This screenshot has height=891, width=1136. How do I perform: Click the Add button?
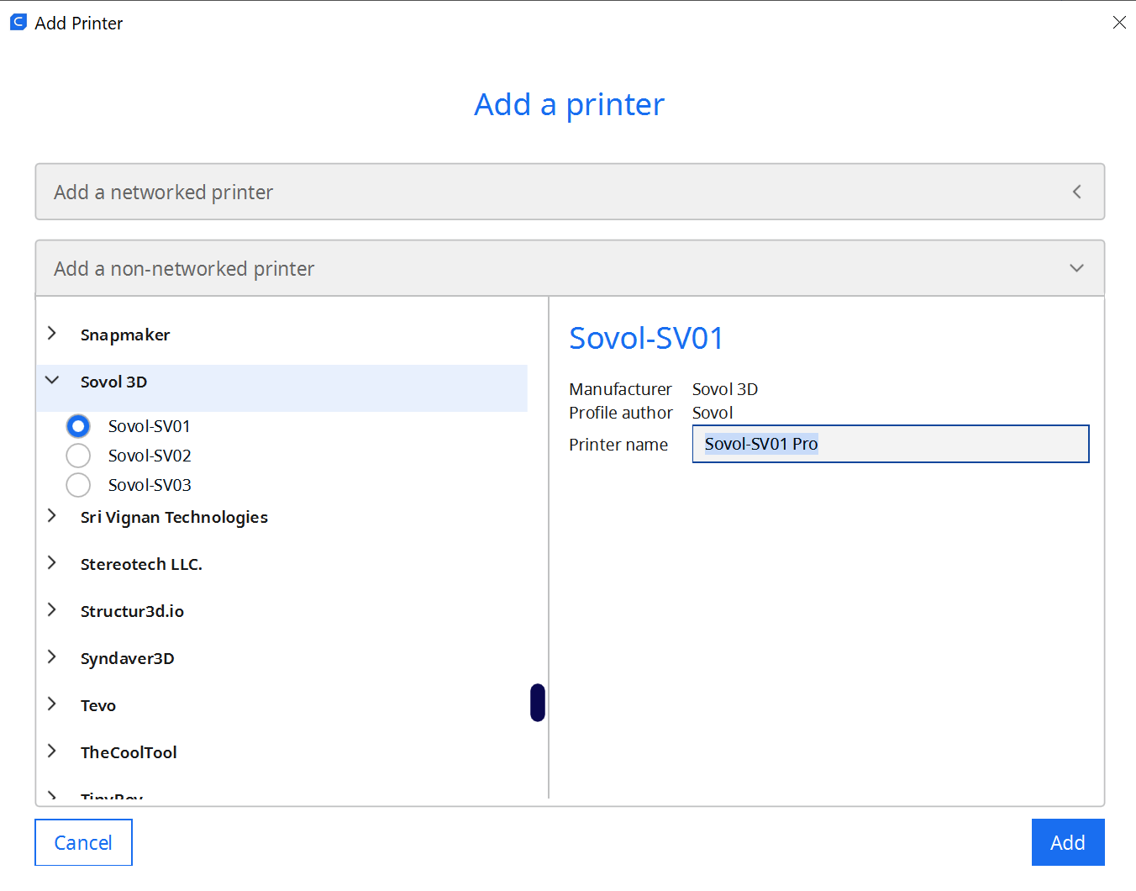(1068, 842)
